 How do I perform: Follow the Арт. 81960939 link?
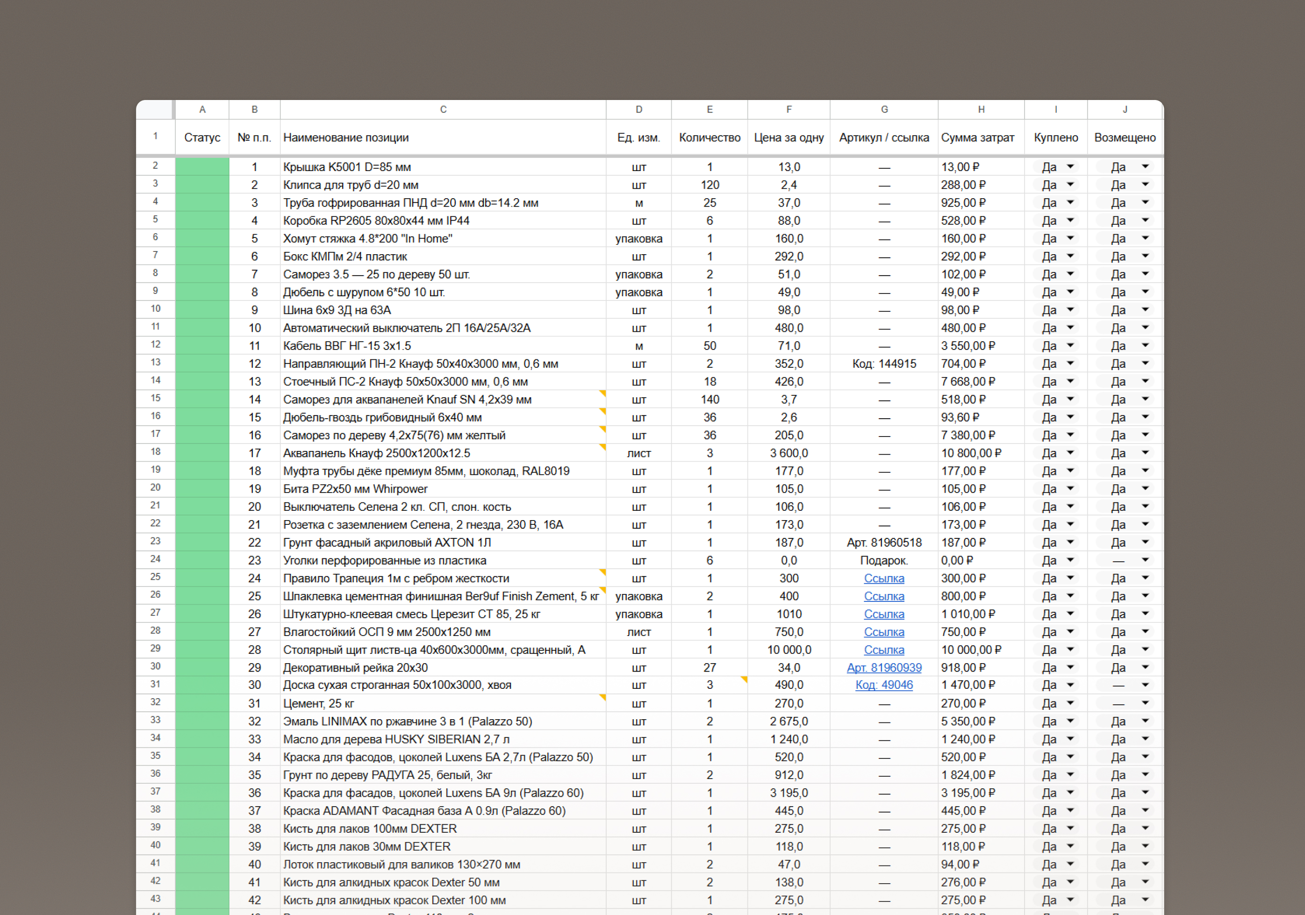point(884,668)
